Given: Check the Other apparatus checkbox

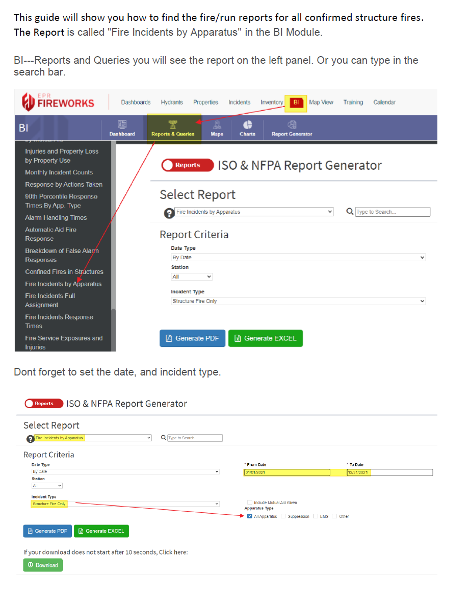Looking at the screenshot, I should click(334, 516).
